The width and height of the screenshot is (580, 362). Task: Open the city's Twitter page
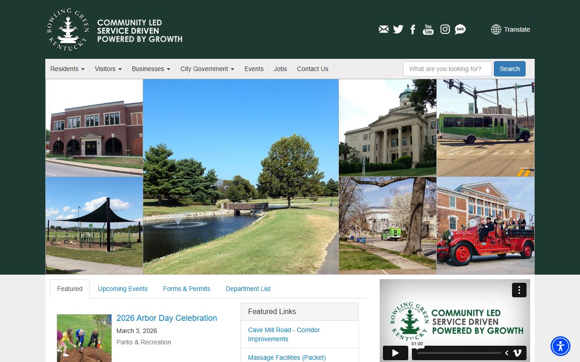(x=398, y=29)
